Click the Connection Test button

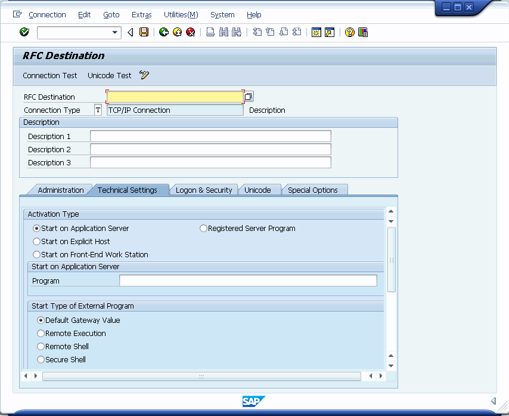[49, 75]
